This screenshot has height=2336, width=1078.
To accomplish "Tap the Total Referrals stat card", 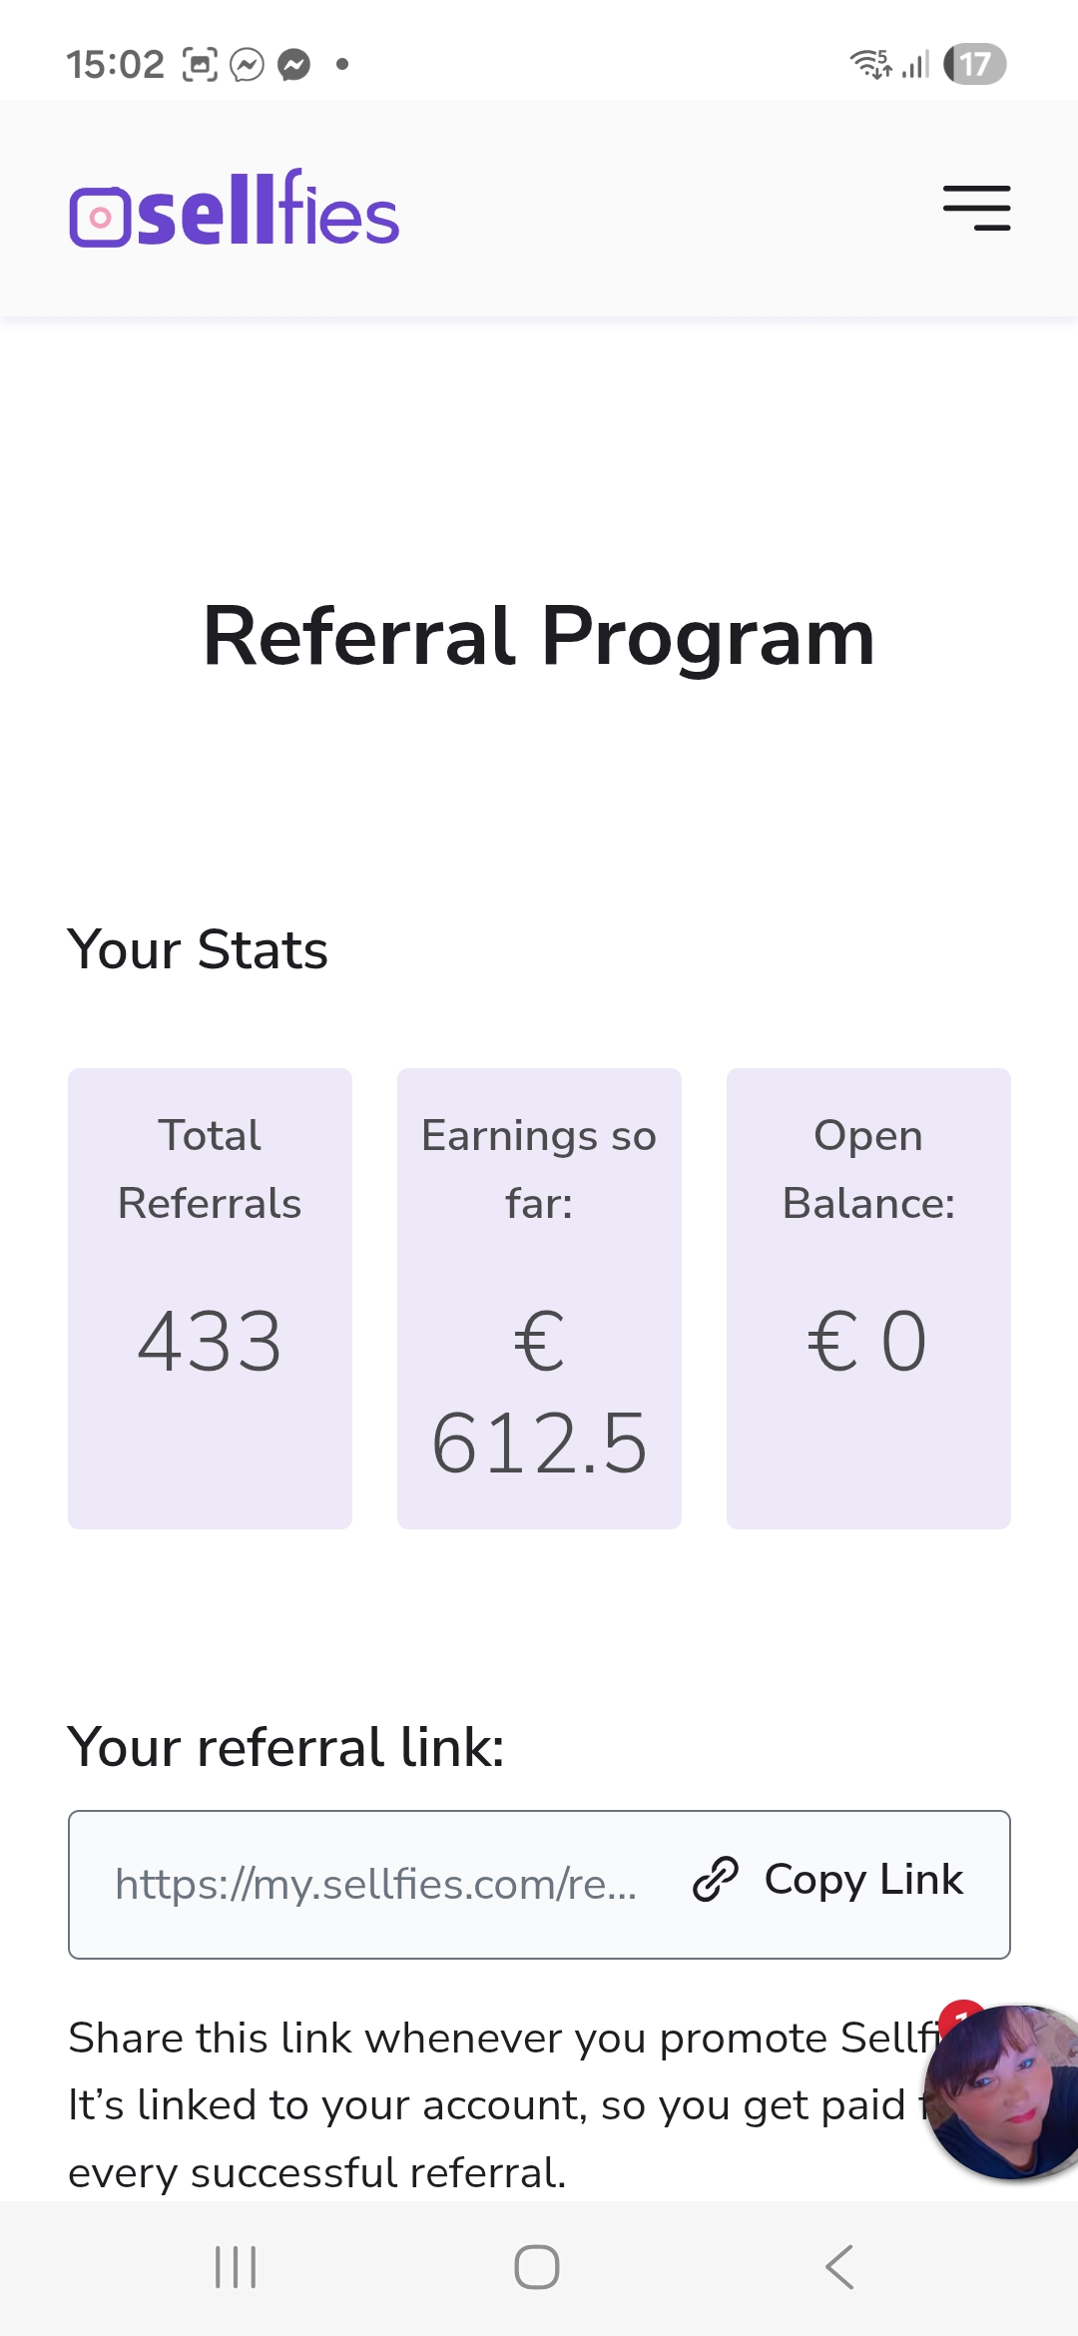I will pyautogui.click(x=210, y=1298).
